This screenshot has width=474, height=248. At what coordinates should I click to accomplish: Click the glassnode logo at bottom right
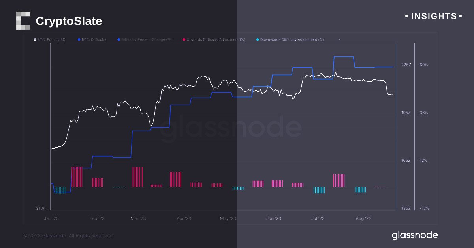click(415, 235)
